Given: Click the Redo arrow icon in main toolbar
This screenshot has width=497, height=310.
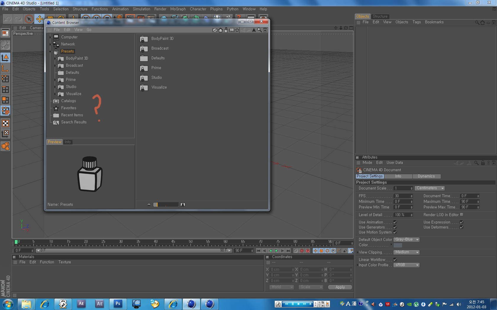Looking at the screenshot, I should point(18,19).
